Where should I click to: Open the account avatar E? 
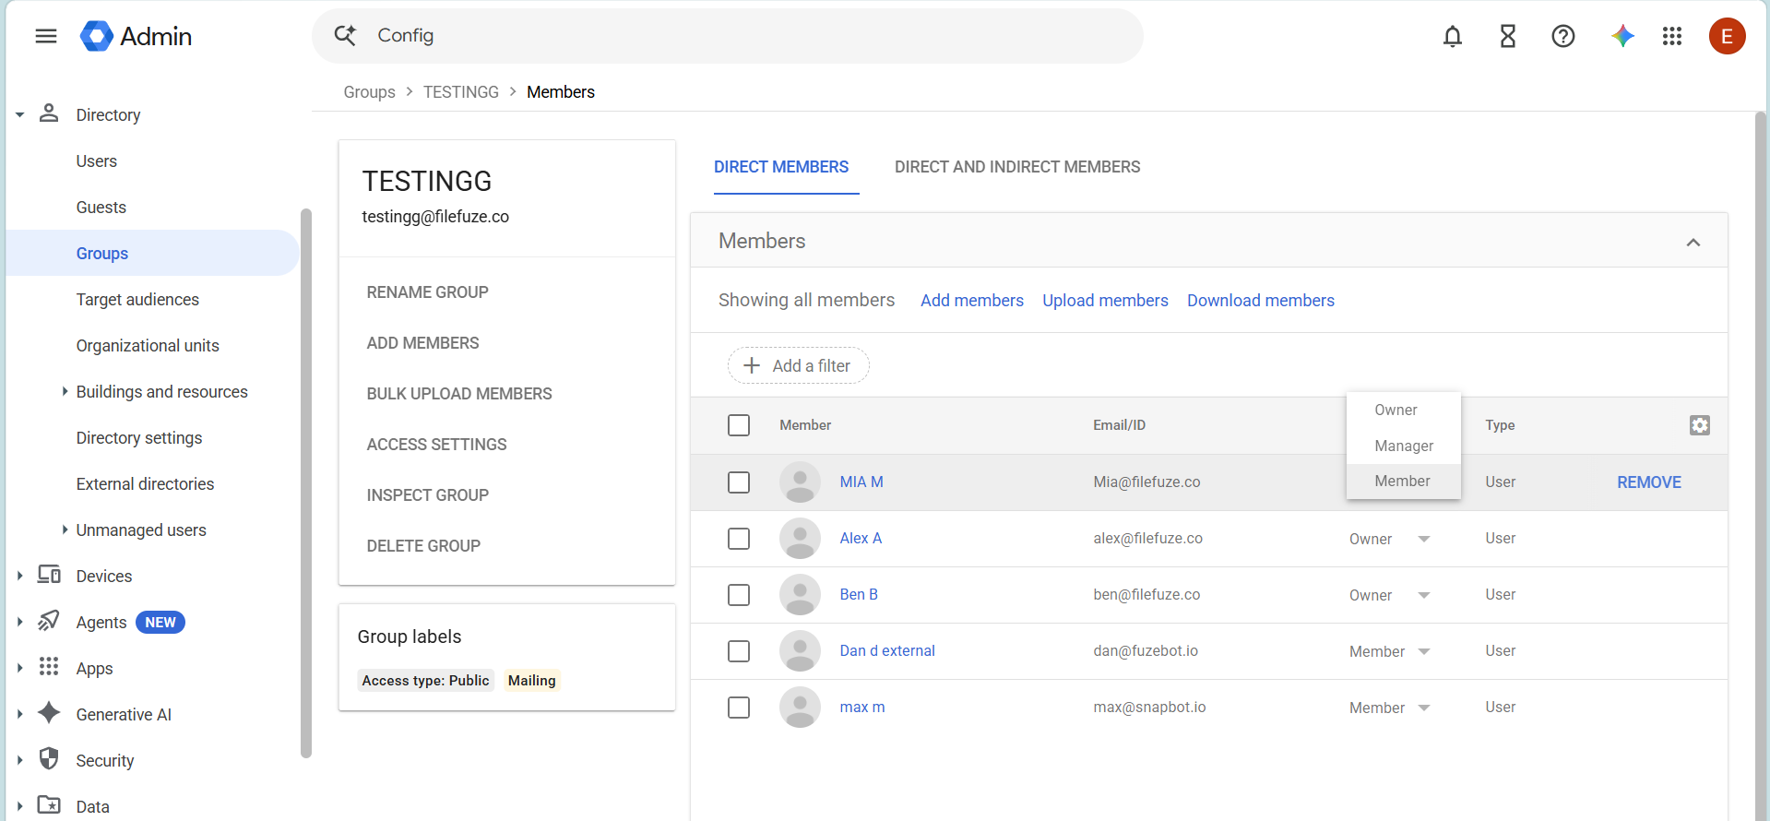coord(1727,36)
